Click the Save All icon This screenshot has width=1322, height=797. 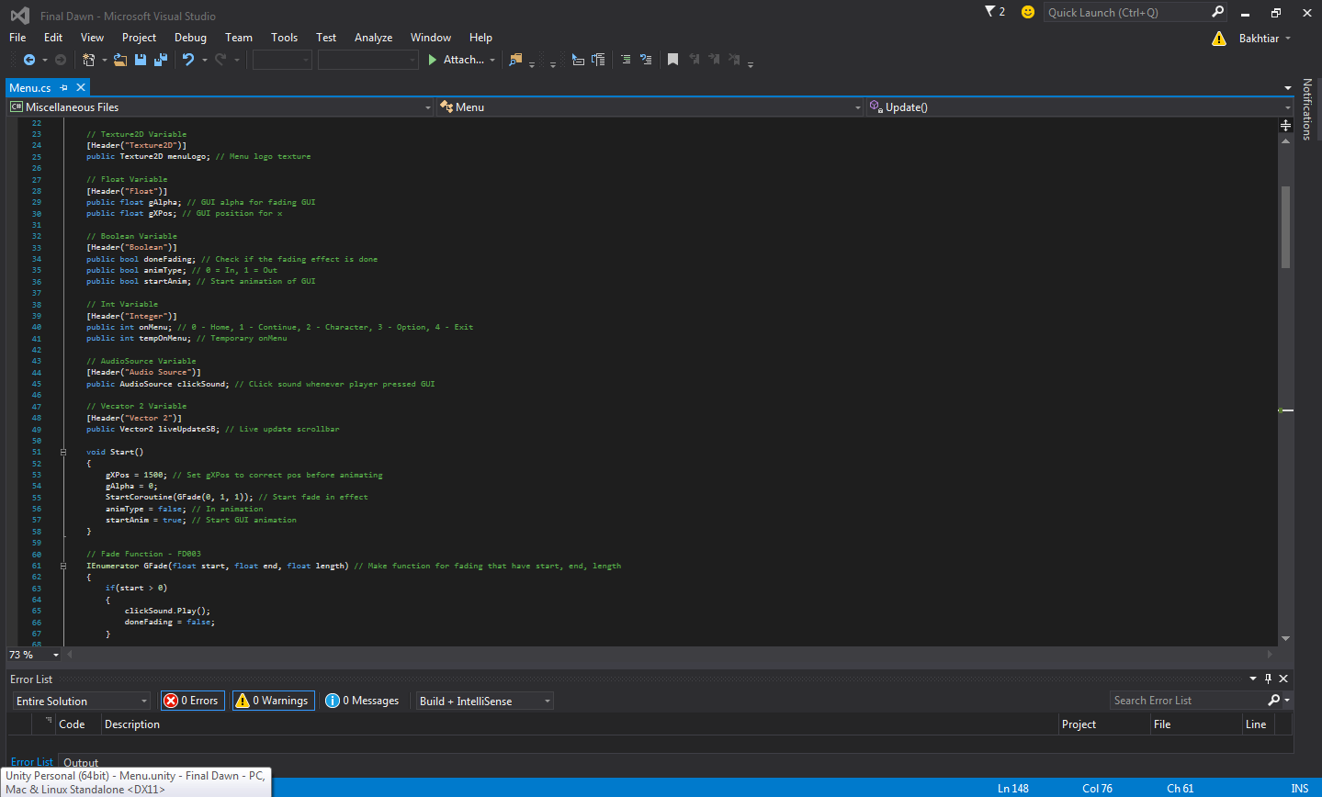pos(161,60)
